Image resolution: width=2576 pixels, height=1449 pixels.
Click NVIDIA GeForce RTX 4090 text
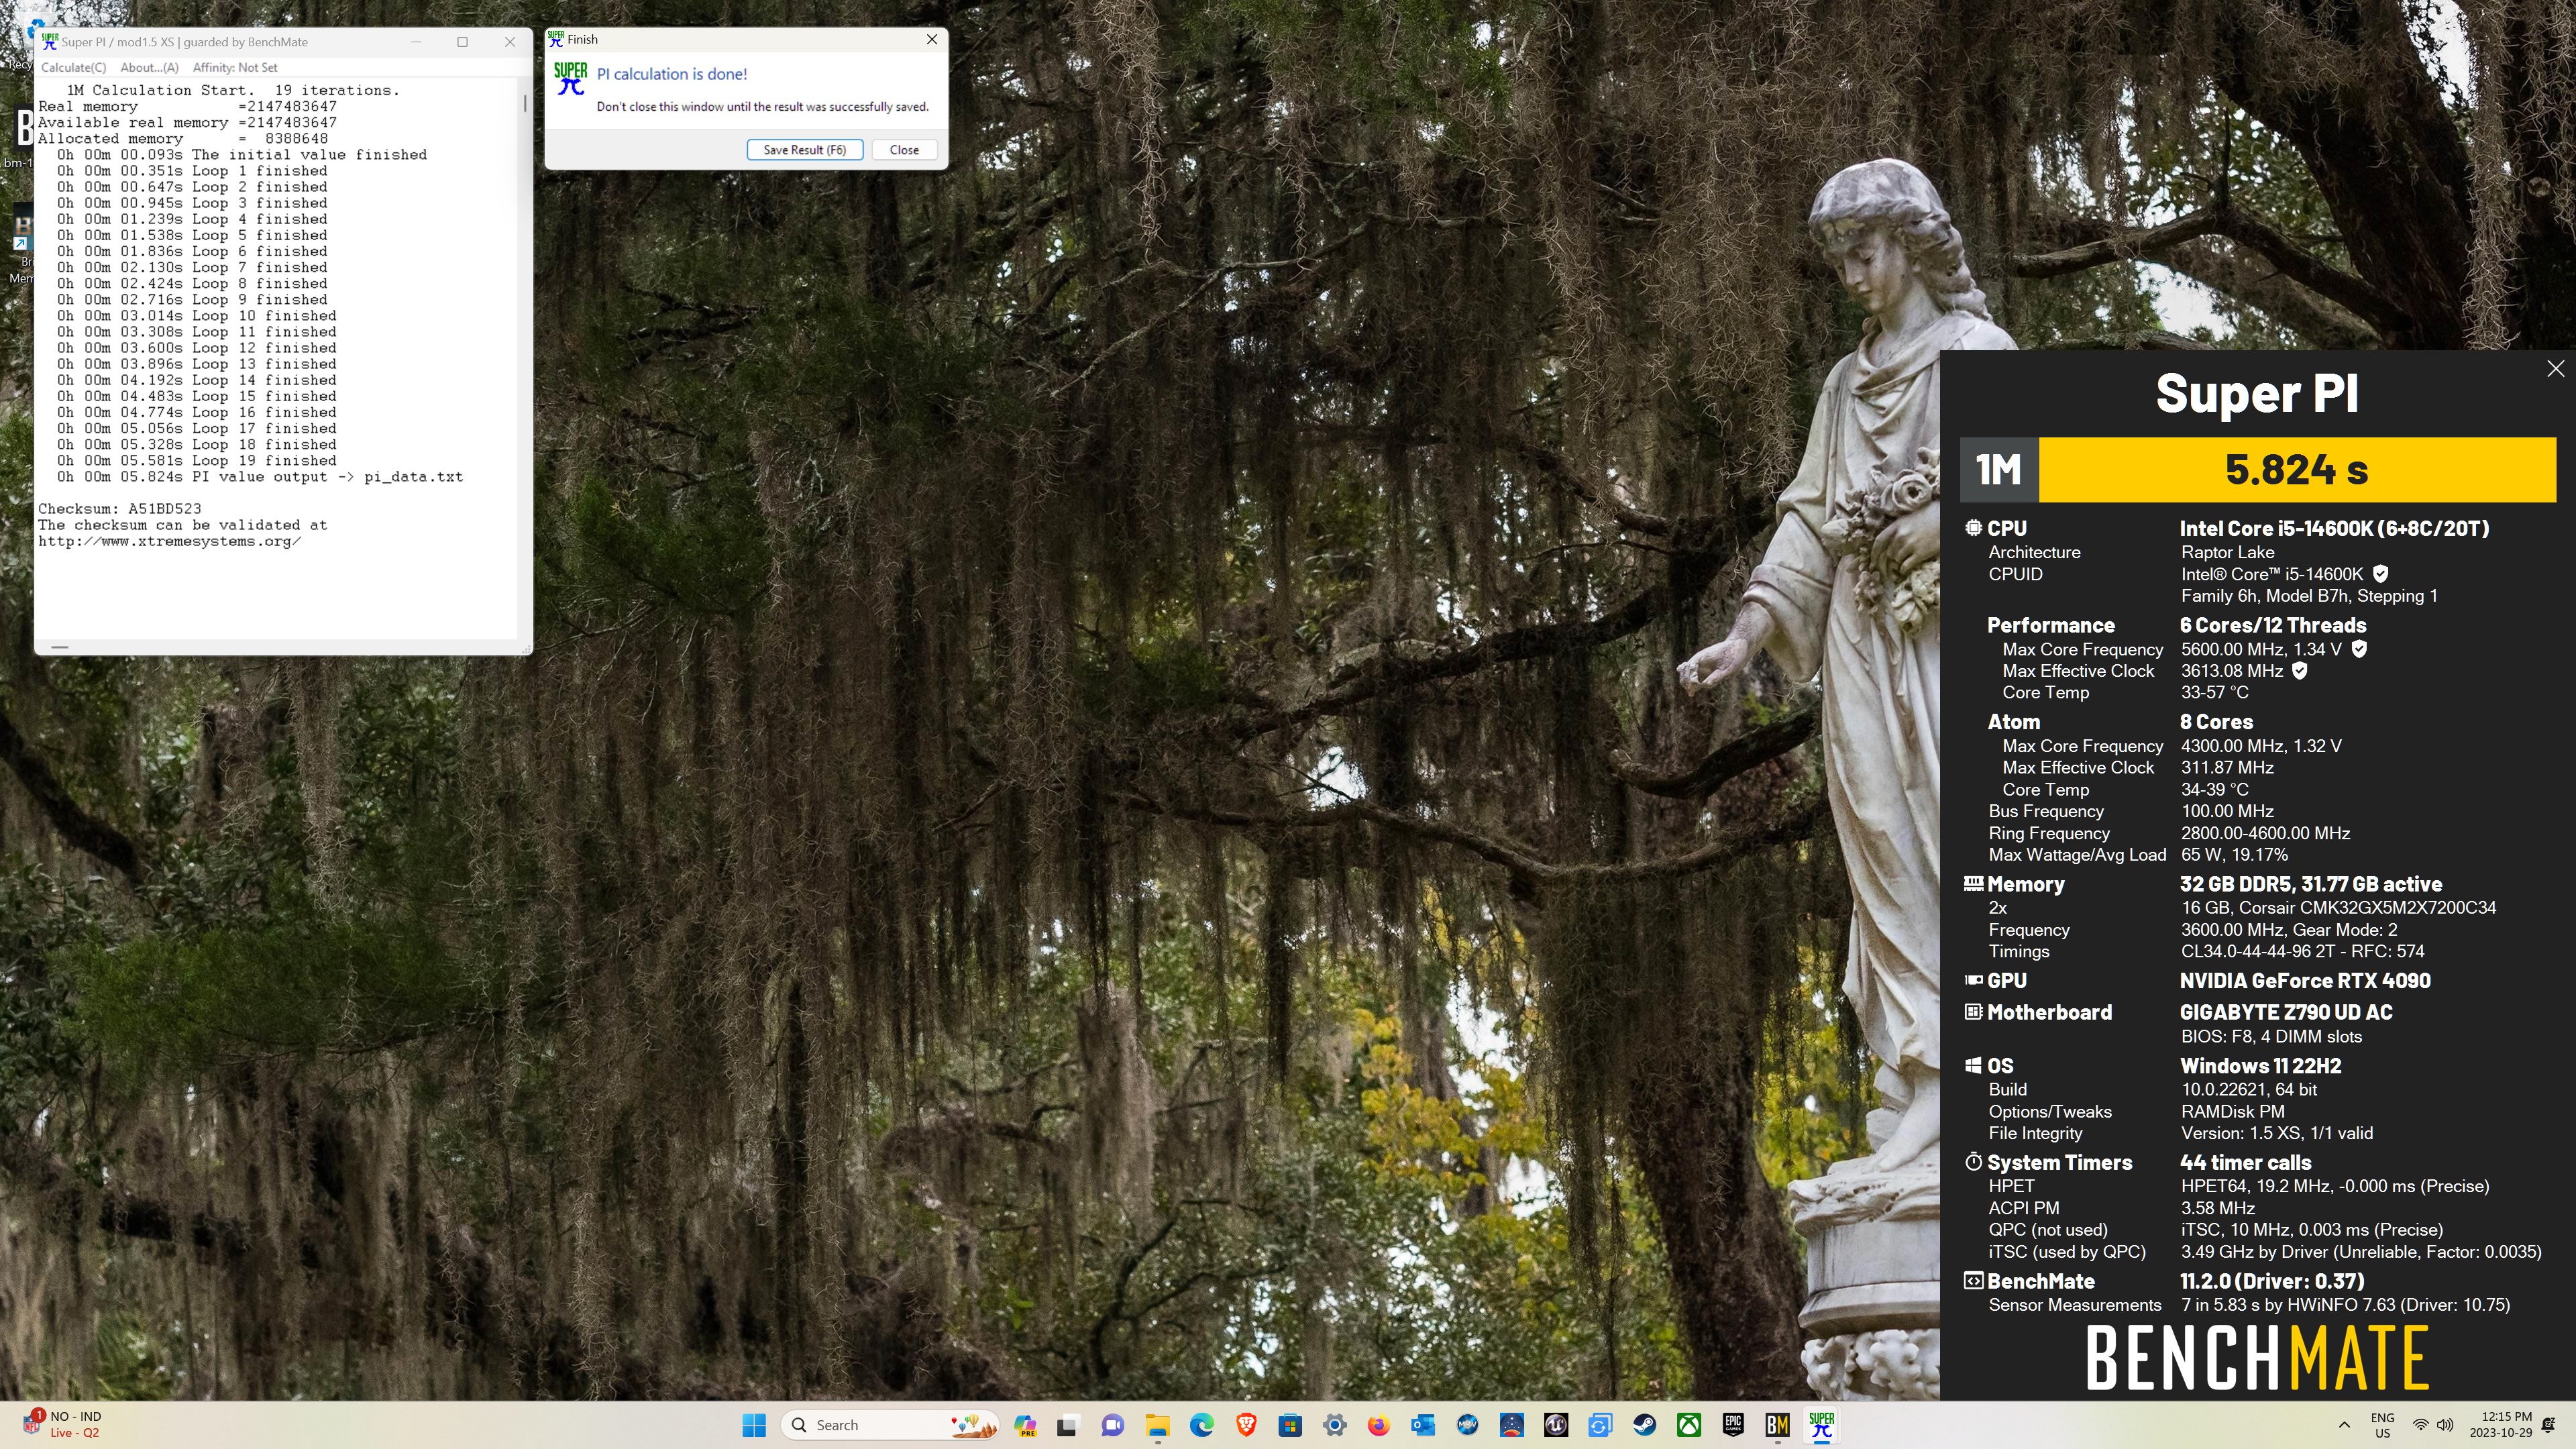[2305, 981]
